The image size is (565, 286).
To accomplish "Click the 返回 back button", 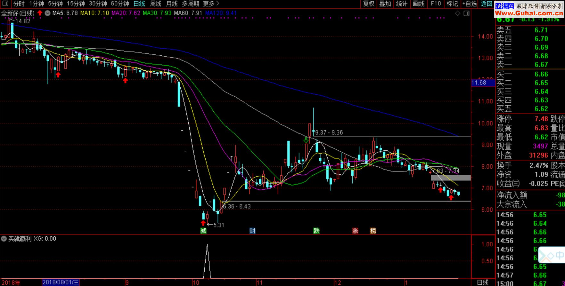I will click(487, 4).
